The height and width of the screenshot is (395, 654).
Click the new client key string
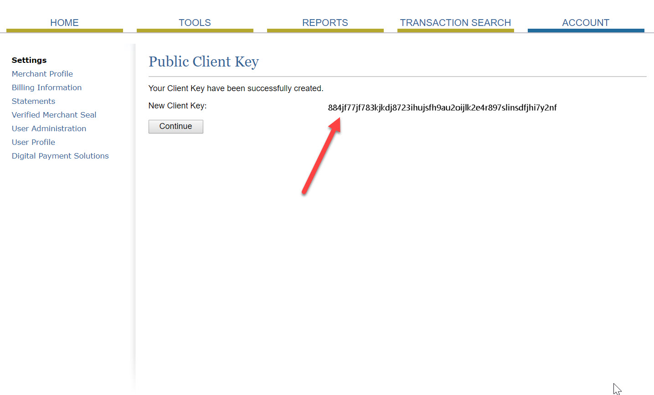coord(442,108)
